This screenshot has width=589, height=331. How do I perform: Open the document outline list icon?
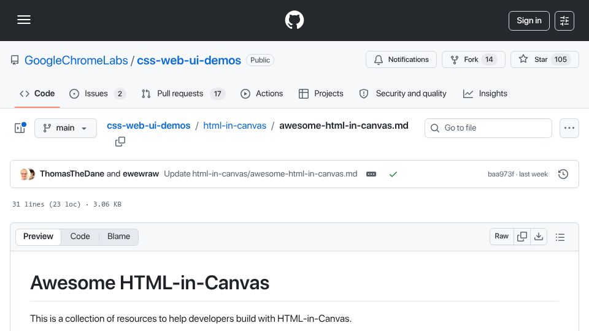tap(560, 237)
